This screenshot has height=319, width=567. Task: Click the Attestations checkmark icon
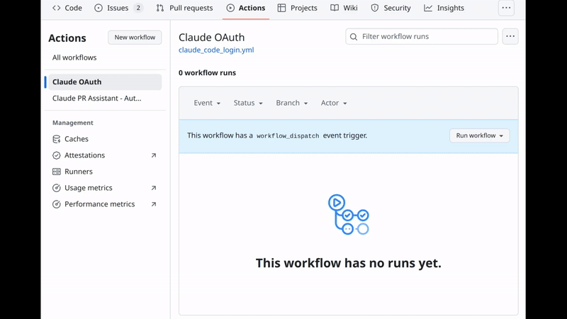click(x=57, y=155)
